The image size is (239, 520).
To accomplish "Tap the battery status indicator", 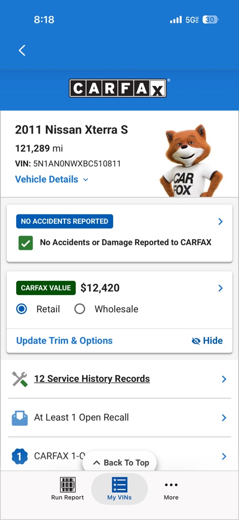I will (x=210, y=20).
